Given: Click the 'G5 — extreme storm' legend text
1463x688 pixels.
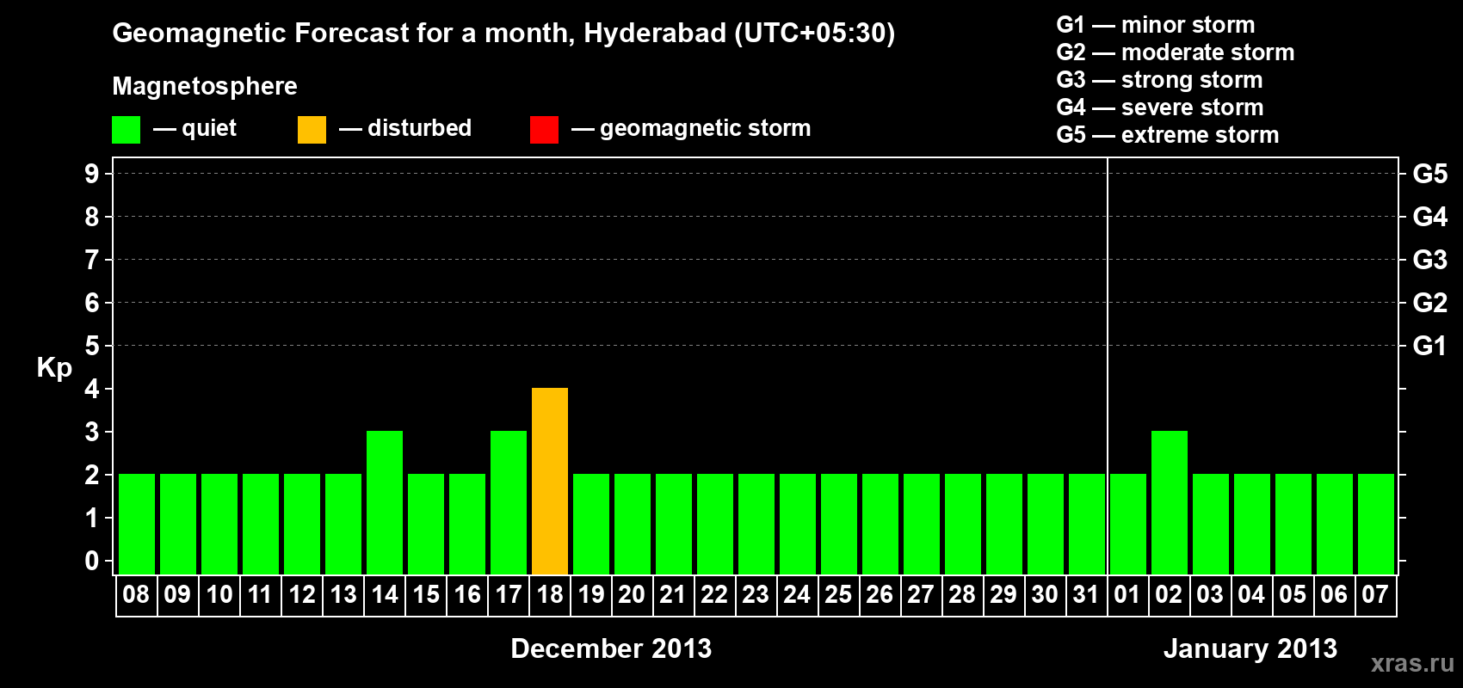Looking at the screenshot, I should (x=1168, y=135).
